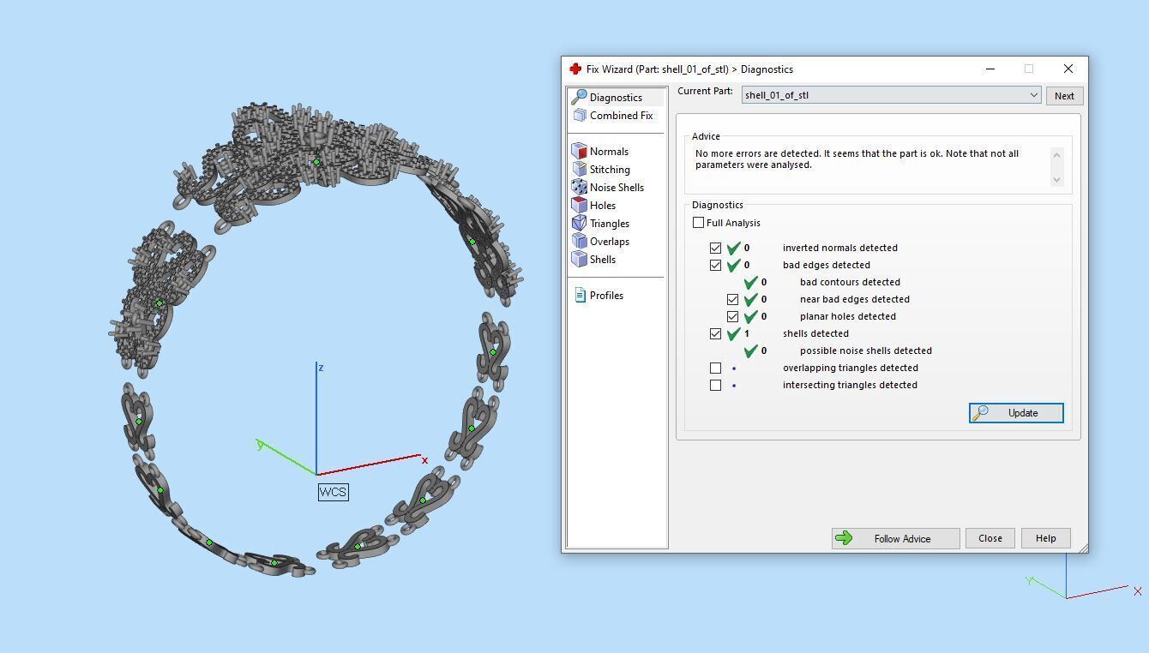The width and height of the screenshot is (1149, 653).
Task: Click Update to rerun diagnostics
Action: [1016, 413]
